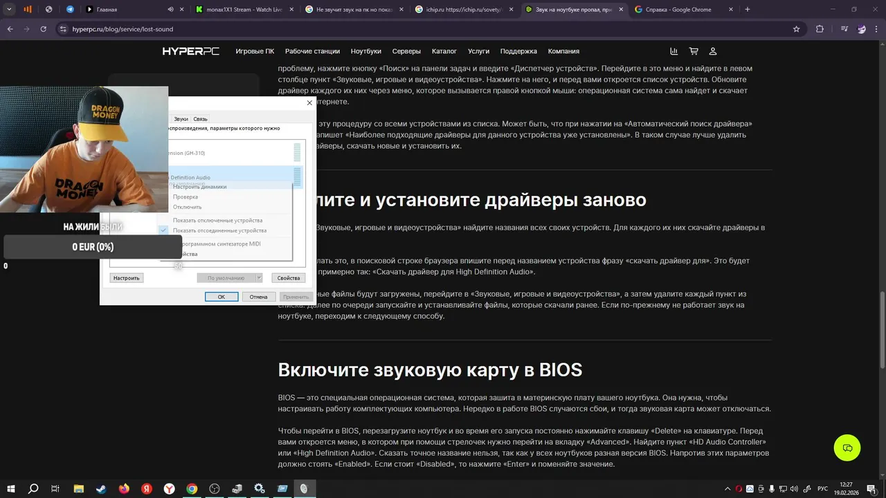This screenshot has width=886, height=498.
Task: Open the shopping cart icon
Action: (x=694, y=51)
